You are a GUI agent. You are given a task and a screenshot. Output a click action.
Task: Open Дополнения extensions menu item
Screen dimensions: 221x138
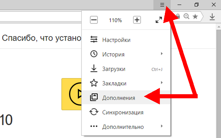[119, 98]
